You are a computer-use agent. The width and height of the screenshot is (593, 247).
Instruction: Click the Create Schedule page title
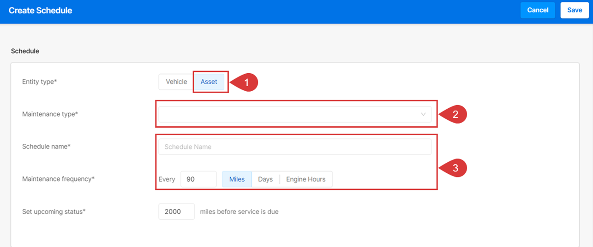pos(41,10)
